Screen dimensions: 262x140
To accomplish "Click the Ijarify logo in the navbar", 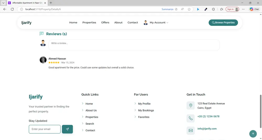I will (x=26, y=22).
